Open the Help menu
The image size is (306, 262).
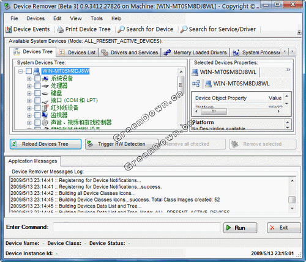(x=116, y=18)
